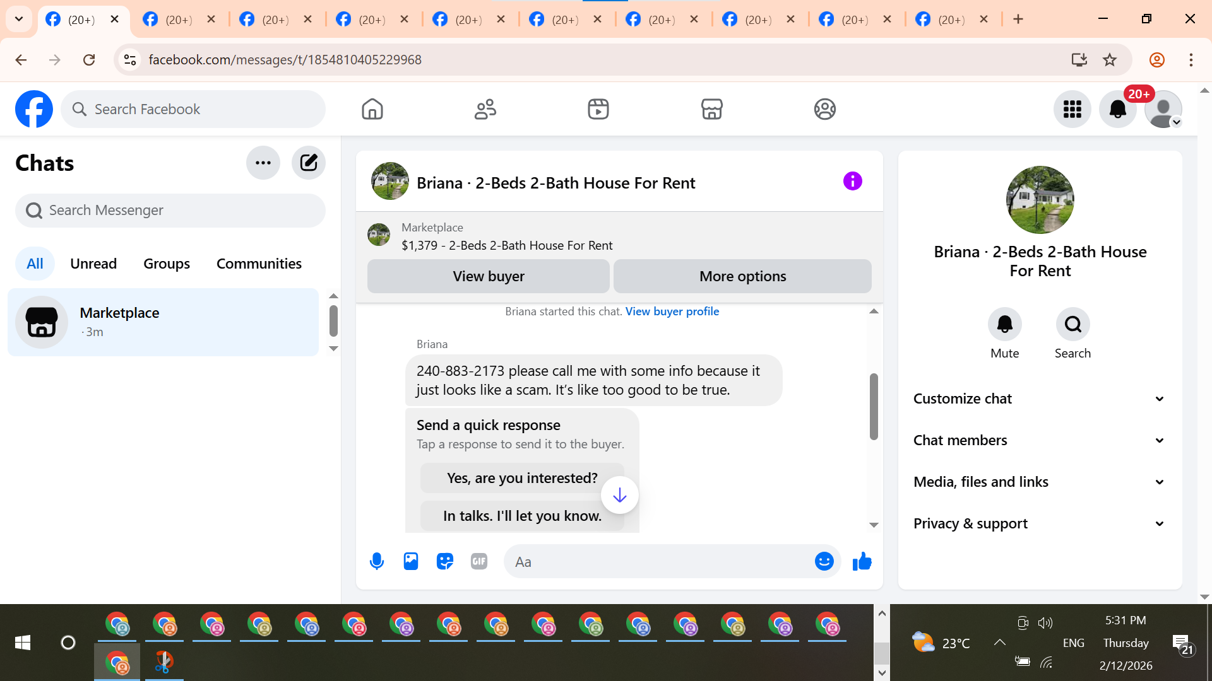Screen dimensions: 1212x681
Task: Open the Windows taskbar search circle
Action: tap(68, 643)
